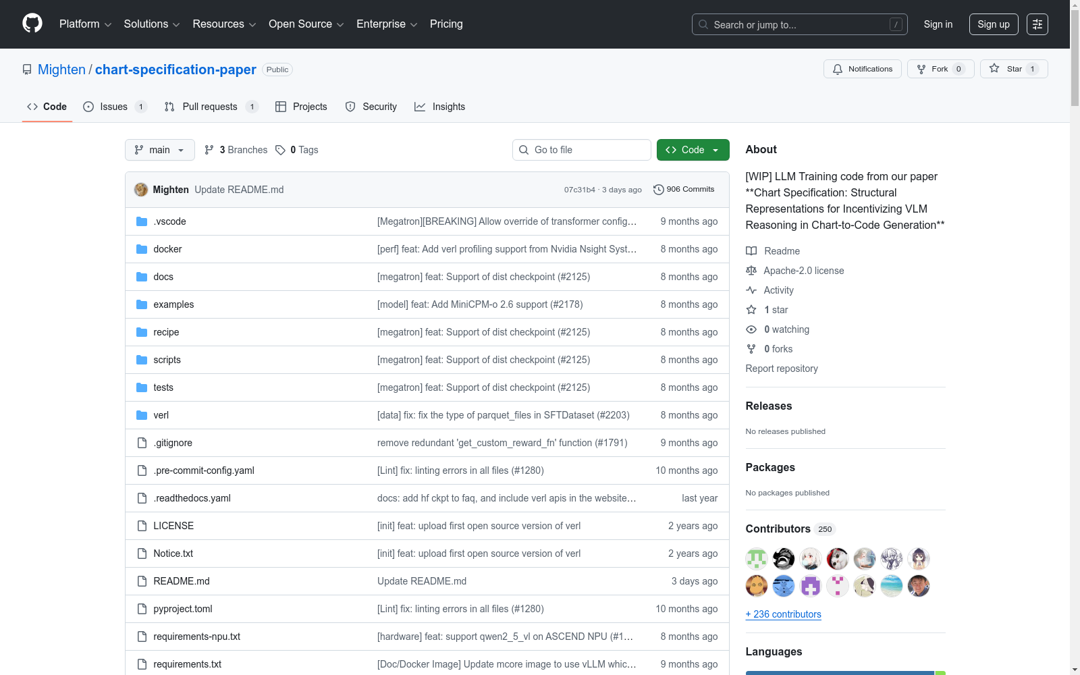
Task: Switch to the Issues tab
Action: click(x=115, y=107)
